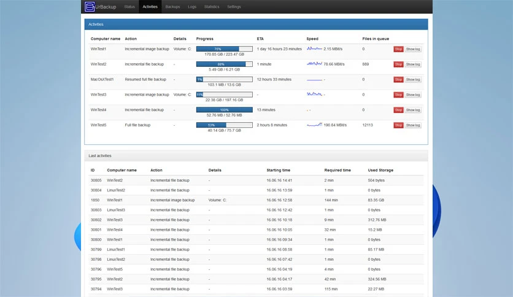Select last activity row ID 1850

click(x=256, y=200)
